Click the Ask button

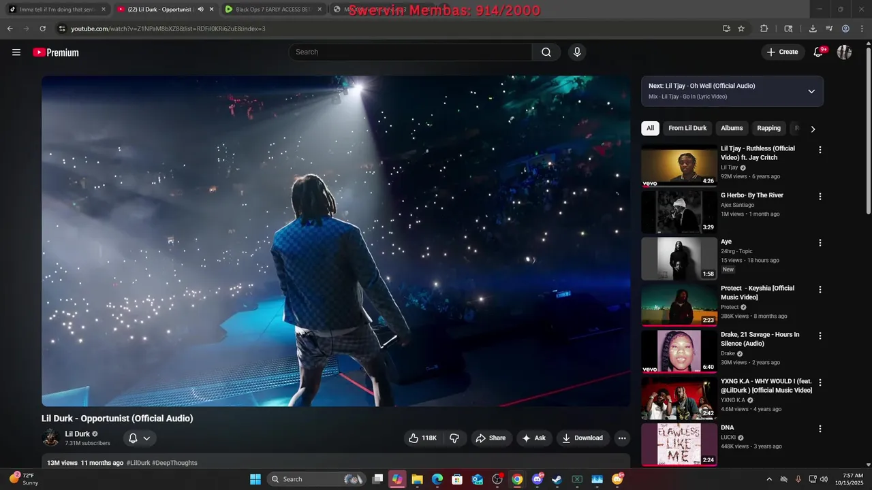tap(533, 438)
